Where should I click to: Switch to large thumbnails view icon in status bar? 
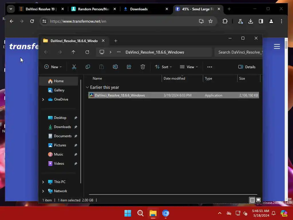coord(258,200)
